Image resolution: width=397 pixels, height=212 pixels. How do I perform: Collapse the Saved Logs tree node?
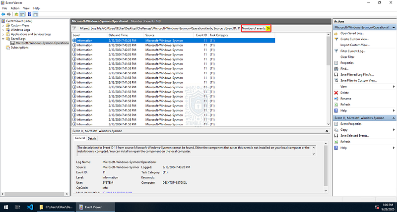(x=3, y=39)
